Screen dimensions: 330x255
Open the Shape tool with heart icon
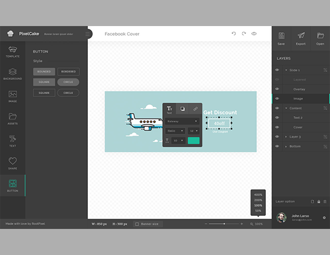pos(12,161)
